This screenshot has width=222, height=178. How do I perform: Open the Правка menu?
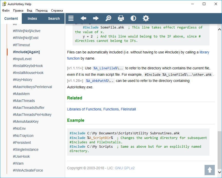pyautogui.click(x=18, y=11)
